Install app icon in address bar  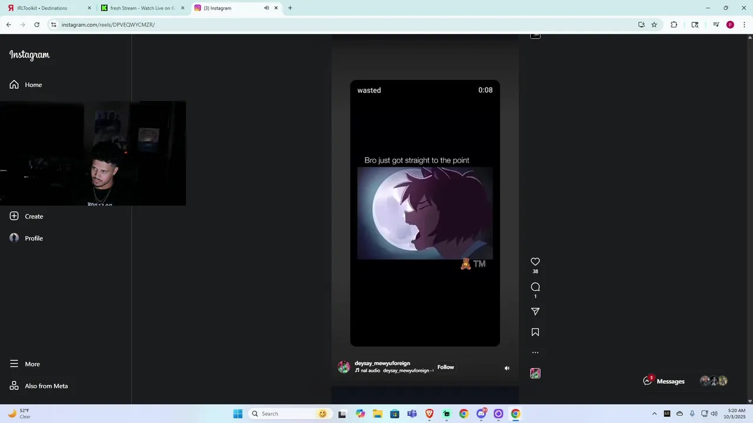coord(641,25)
